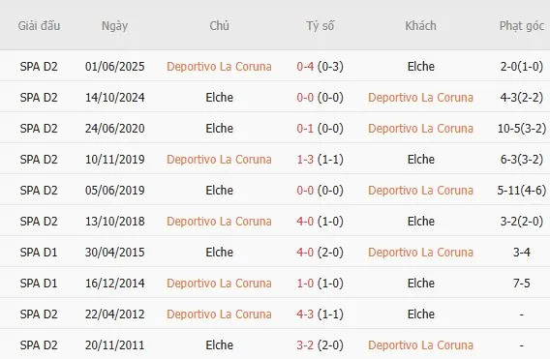The height and width of the screenshot is (359, 550).
Task: Open the 4-0 score for 30/04/2015
Action: (305, 252)
